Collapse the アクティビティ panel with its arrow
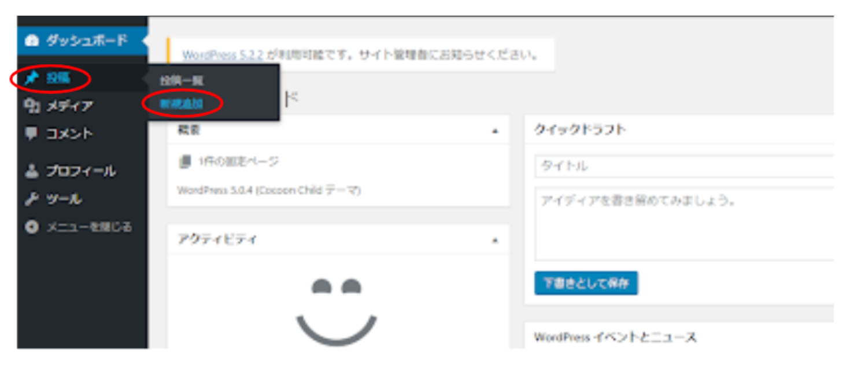Screen dimensions: 850x369 pyautogui.click(x=495, y=240)
